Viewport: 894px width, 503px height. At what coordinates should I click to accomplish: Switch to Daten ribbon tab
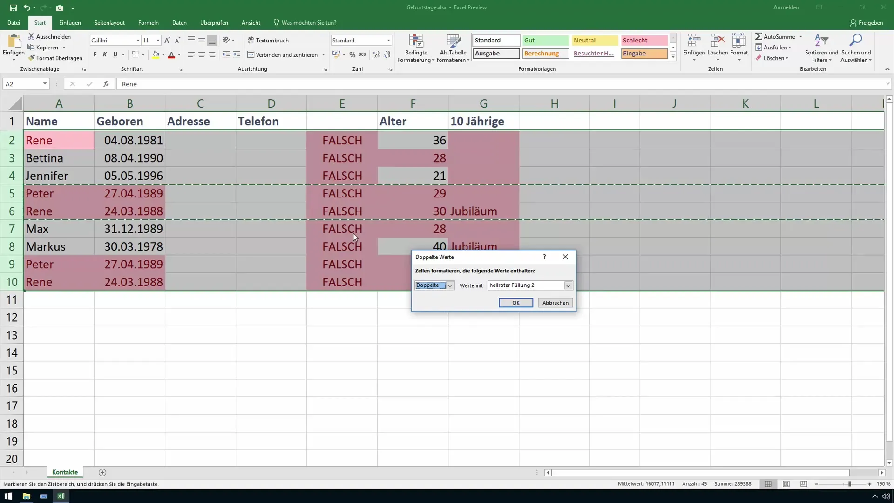click(x=179, y=22)
